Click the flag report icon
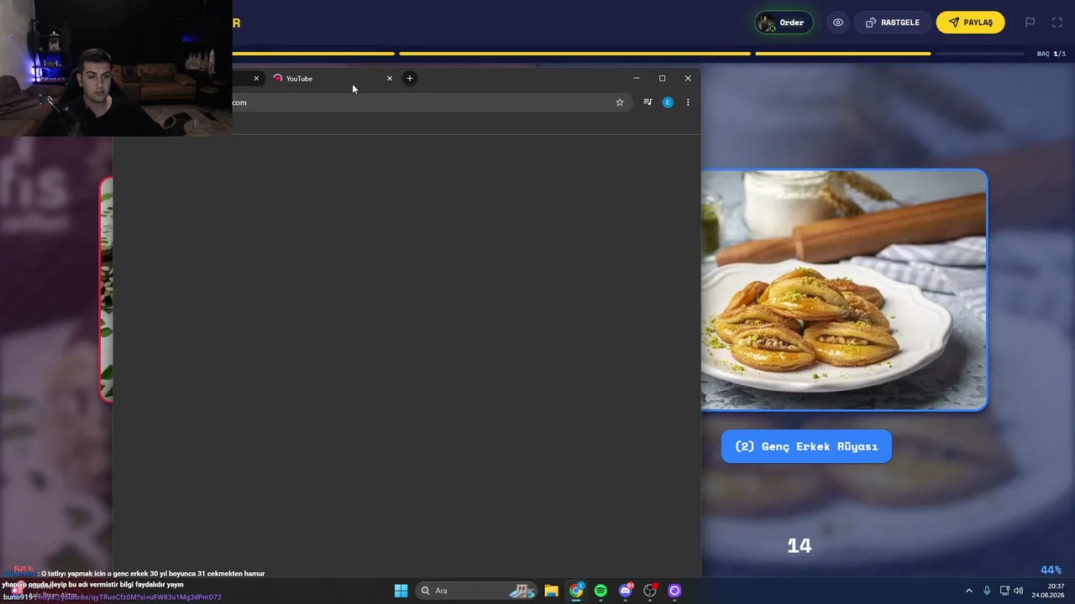The height and width of the screenshot is (604, 1075). [1030, 23]
